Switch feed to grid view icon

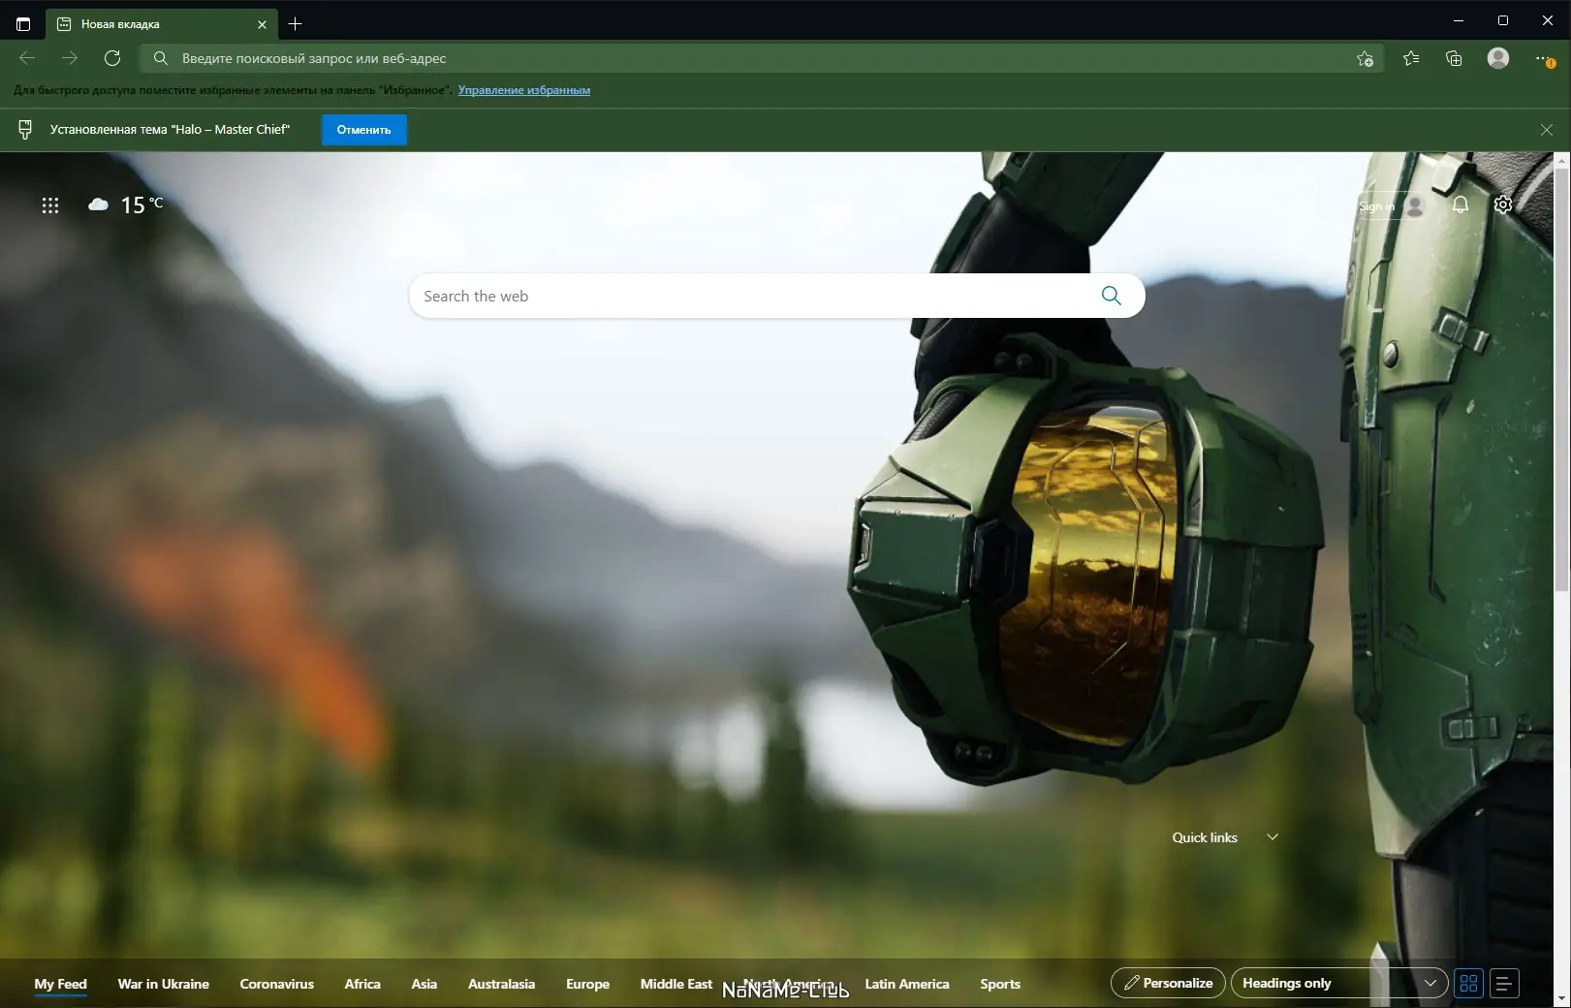[1468, 983]
